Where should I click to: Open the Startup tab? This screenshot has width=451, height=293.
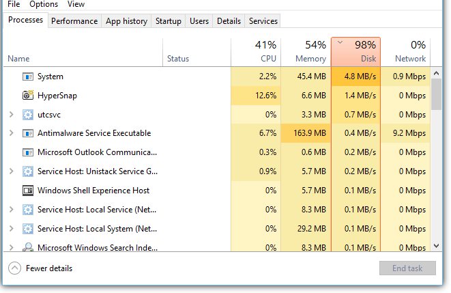click(x=169, y=21)
